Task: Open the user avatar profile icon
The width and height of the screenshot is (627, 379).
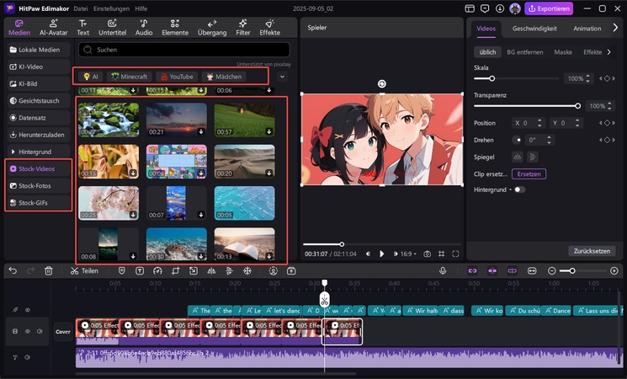Action: click(515, 8)
